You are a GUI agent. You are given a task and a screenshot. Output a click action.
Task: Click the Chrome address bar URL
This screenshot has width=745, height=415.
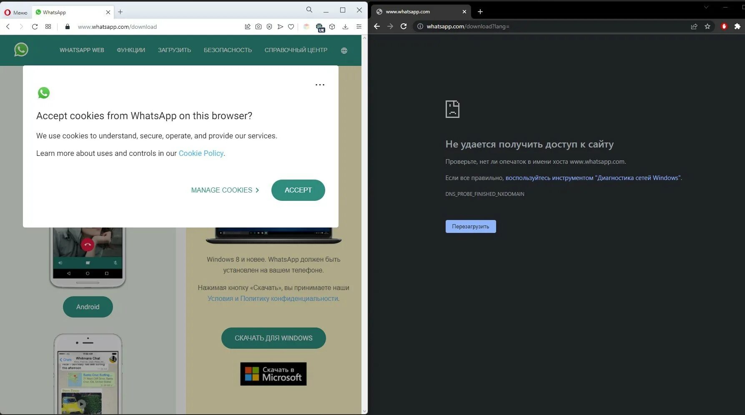[x=468, y=26]
